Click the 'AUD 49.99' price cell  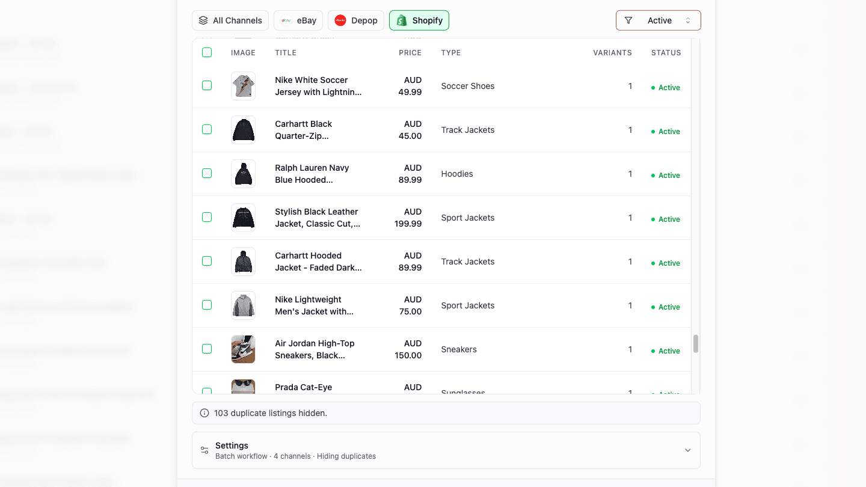[410, 86]
